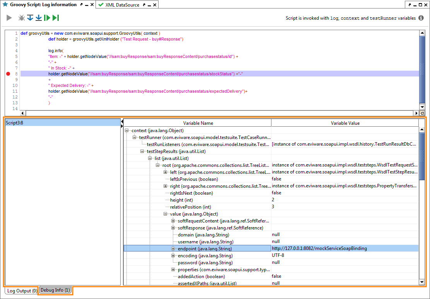Collapse the list (java.util.List) node
Image resolution: width=430 pixels, height=299 pixels.
[x=150, y=158]
